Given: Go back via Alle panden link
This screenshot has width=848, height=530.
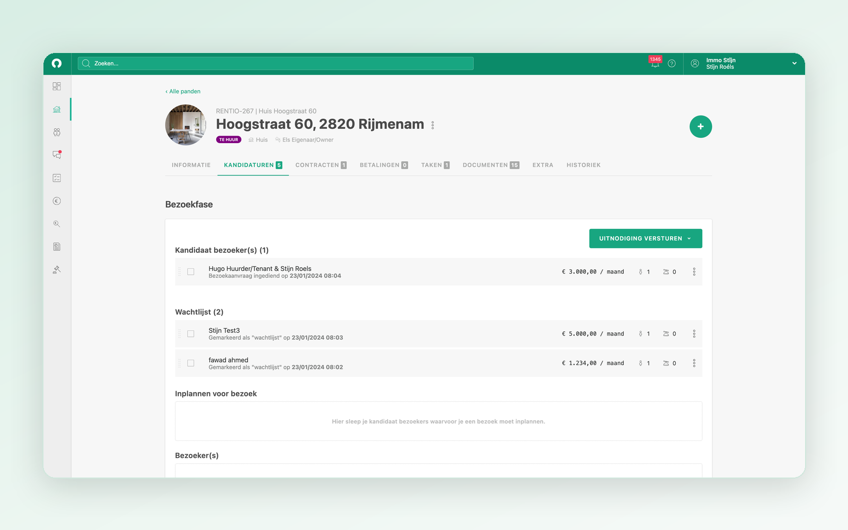Looking at the screenshot, I should coord(183,91).
